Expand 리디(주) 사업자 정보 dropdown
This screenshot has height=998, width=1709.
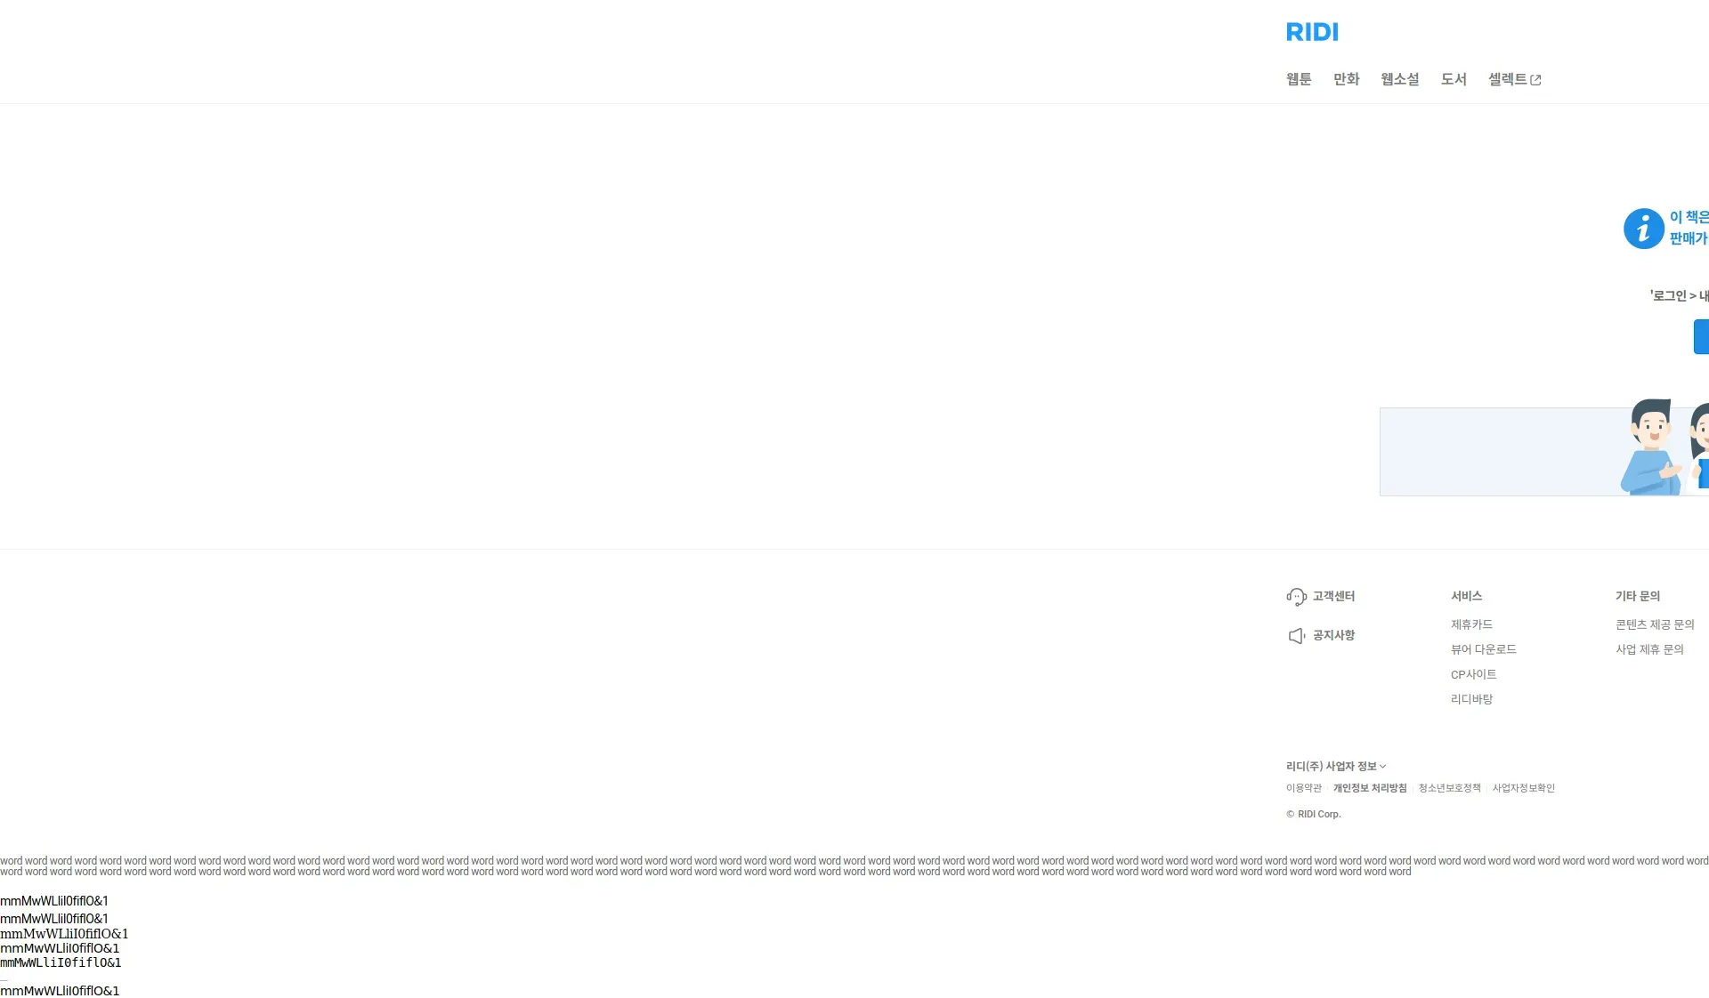(1335, 766)
